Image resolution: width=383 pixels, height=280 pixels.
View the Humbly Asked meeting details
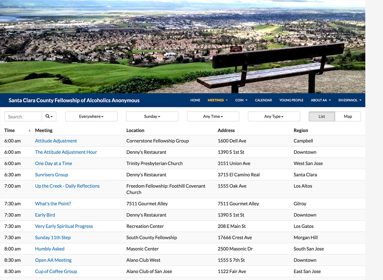pos(50,249)
